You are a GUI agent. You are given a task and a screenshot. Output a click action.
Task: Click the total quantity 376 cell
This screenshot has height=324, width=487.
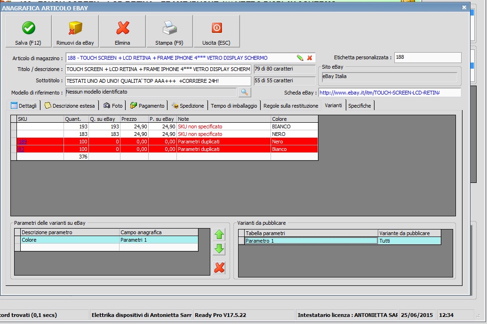pyautogui.click(x=76, y=157)
